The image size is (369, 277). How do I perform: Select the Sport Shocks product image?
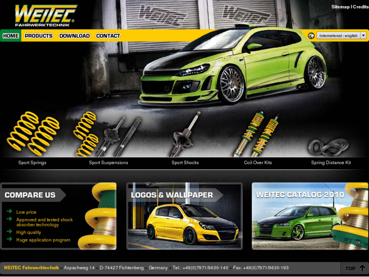pyautogui.click(x=185, y=134)
